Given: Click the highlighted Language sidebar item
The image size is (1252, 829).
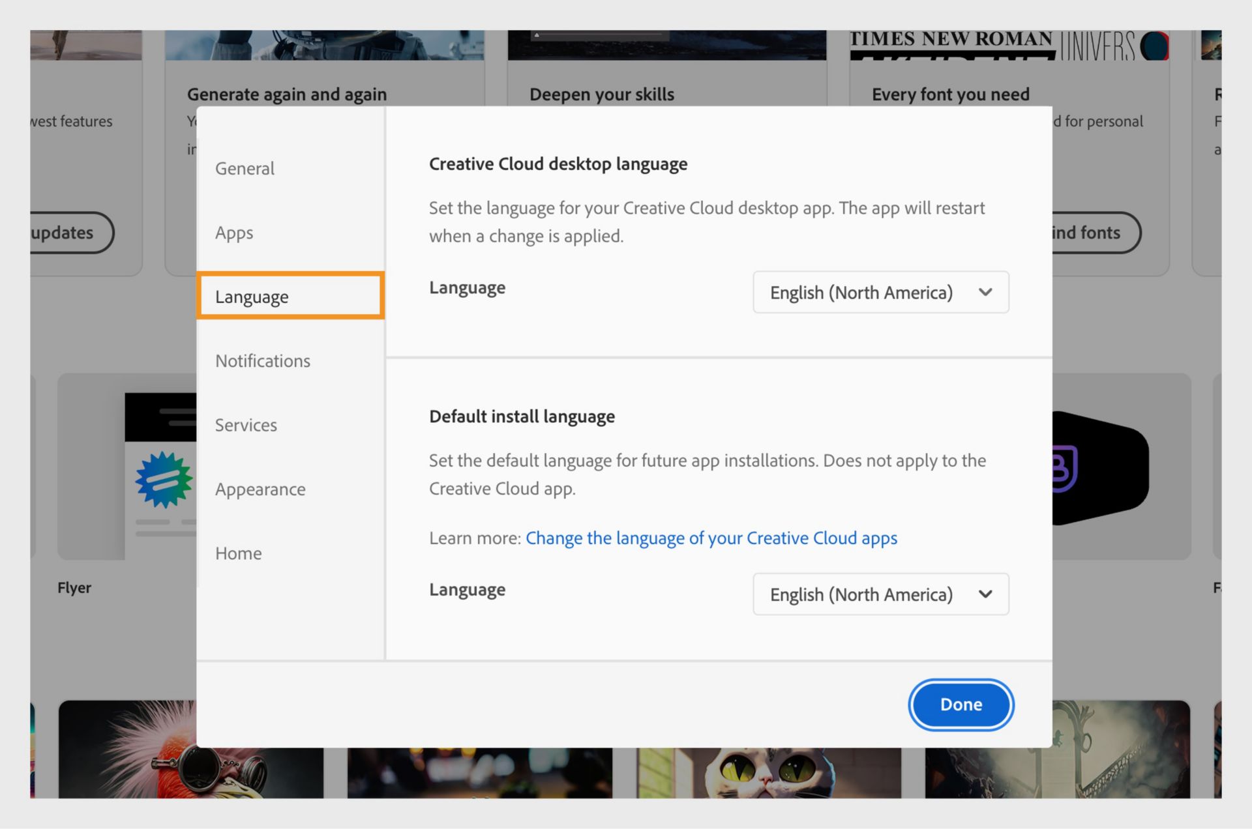Looking at the screenshot, I should pos(252,296).
